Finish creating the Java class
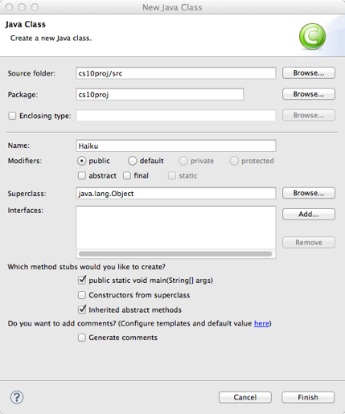 (x=308, y=397)
